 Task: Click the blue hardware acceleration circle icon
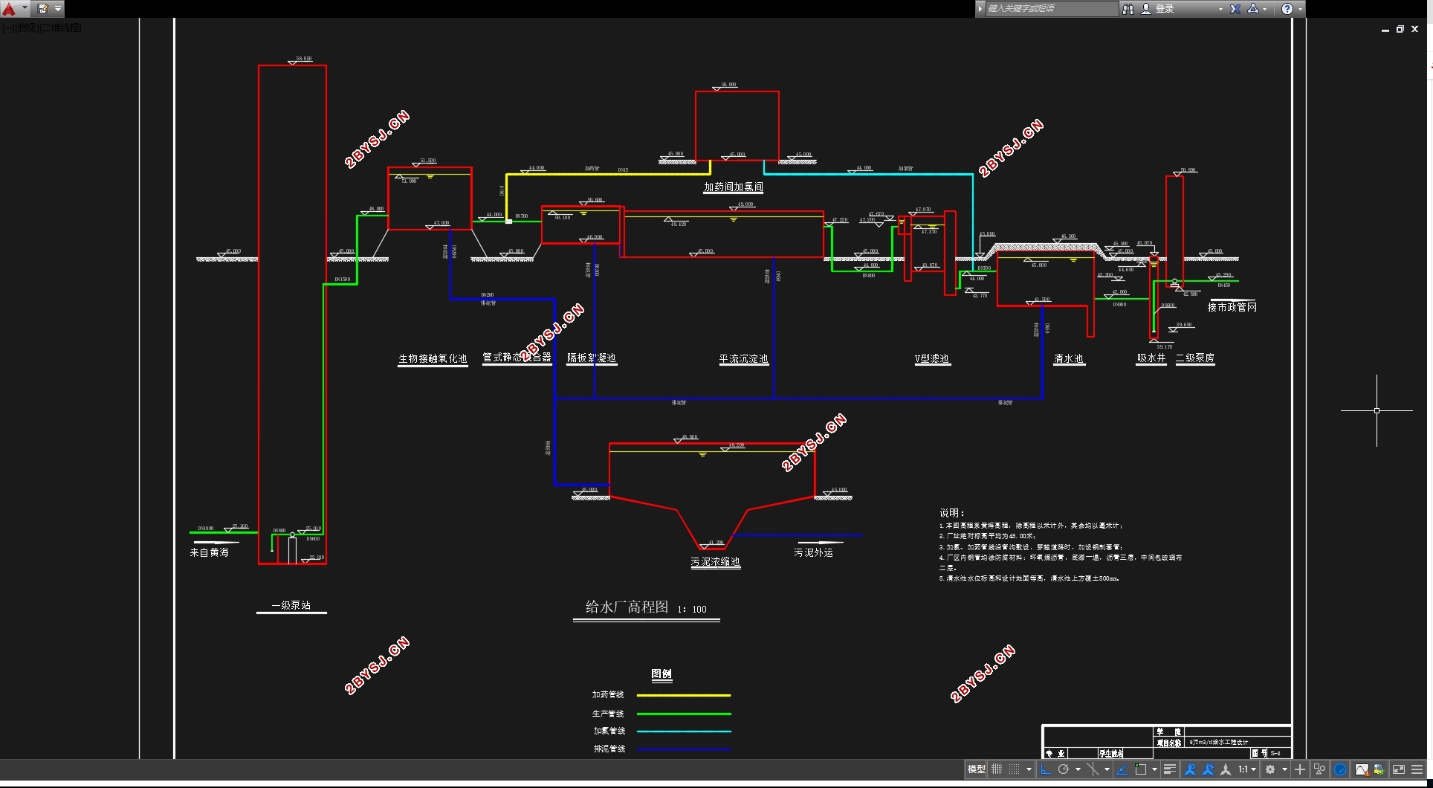coord(1340,769)
